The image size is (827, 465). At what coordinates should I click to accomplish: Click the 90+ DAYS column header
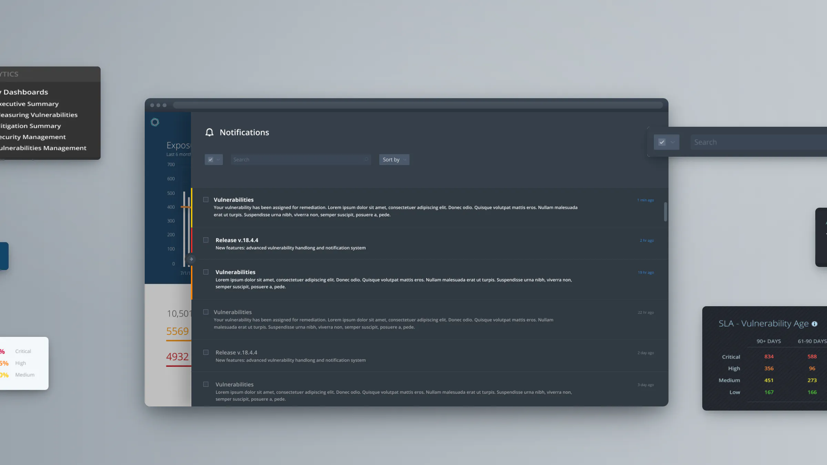click(768, 341)
